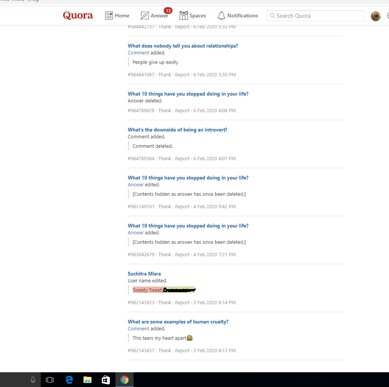
Task: Report log entry #983149101
Action: coord(182,206)
